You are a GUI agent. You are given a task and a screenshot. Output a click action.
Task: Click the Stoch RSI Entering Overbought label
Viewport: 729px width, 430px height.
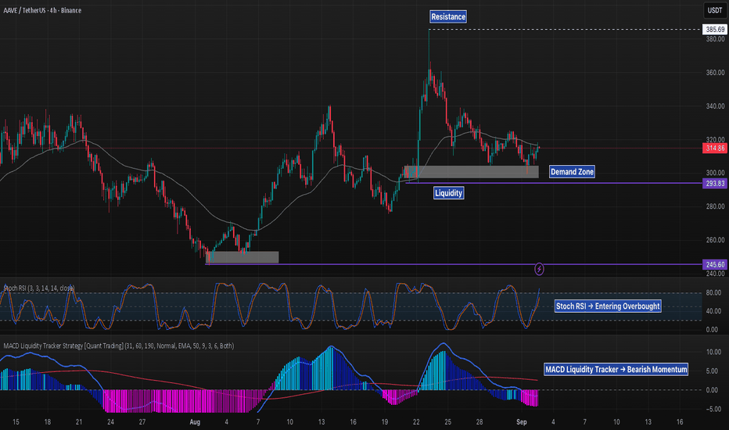[608, 306]
